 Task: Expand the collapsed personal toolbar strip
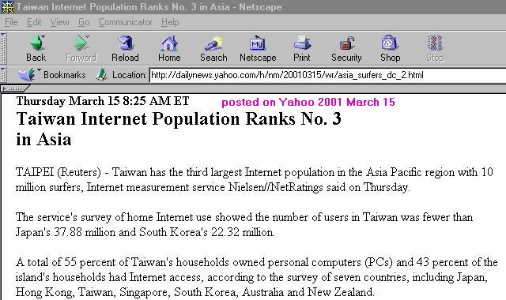pyautogui.click(x=15, y=88)
